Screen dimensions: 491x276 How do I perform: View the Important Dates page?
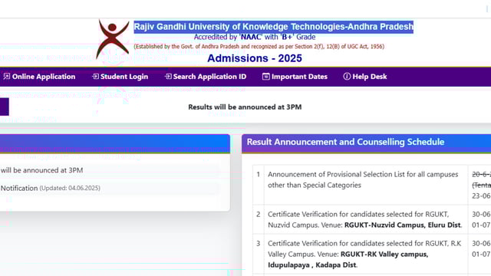295,77
